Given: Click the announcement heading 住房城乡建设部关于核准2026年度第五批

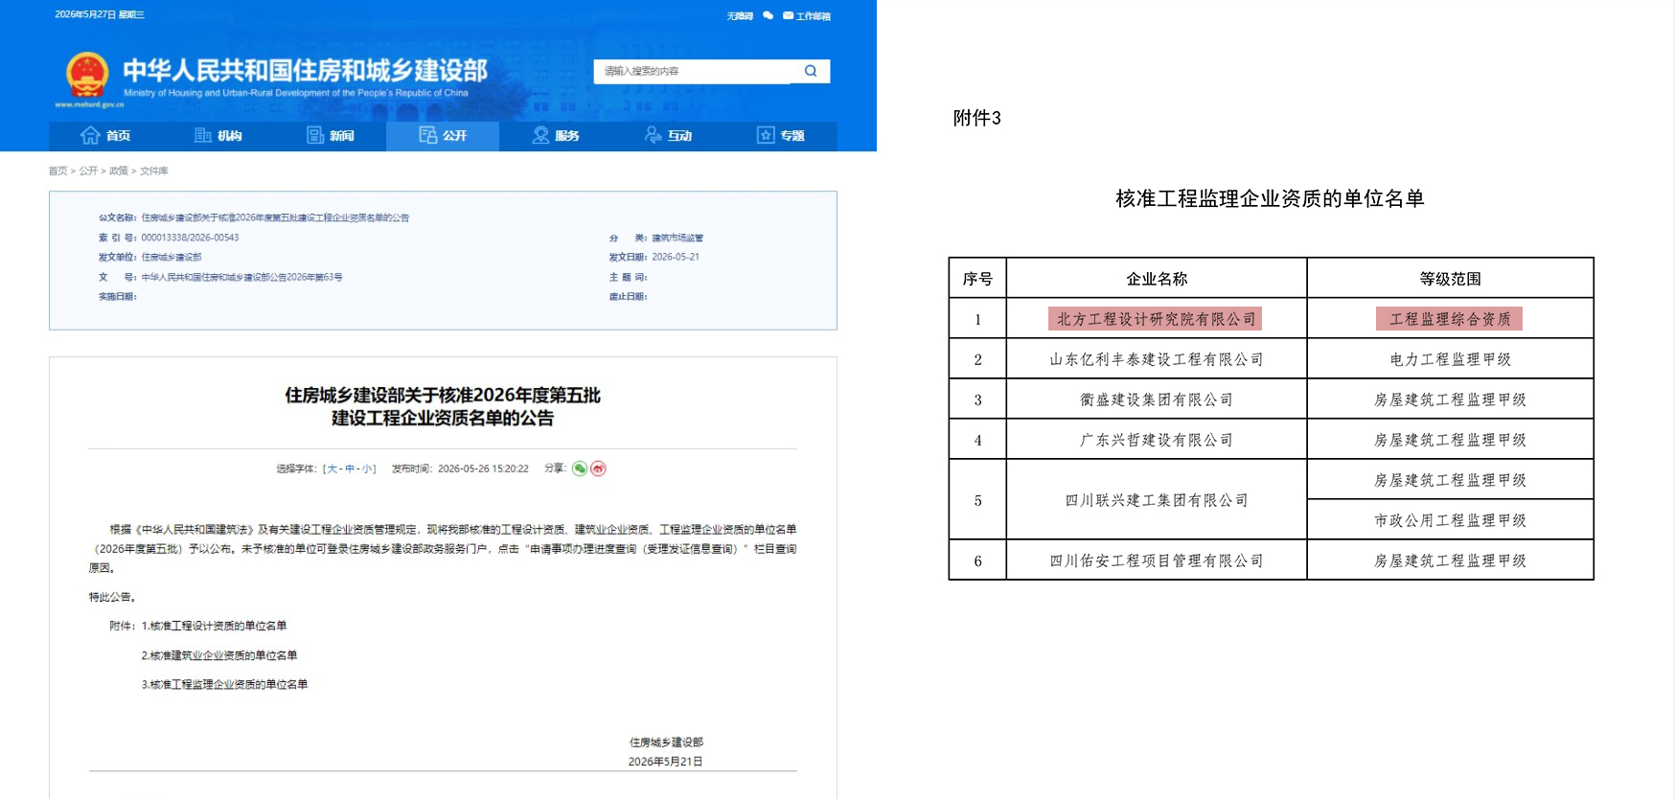Looking at the screenshot, I should pyautogui.click(x=443, y=395).
